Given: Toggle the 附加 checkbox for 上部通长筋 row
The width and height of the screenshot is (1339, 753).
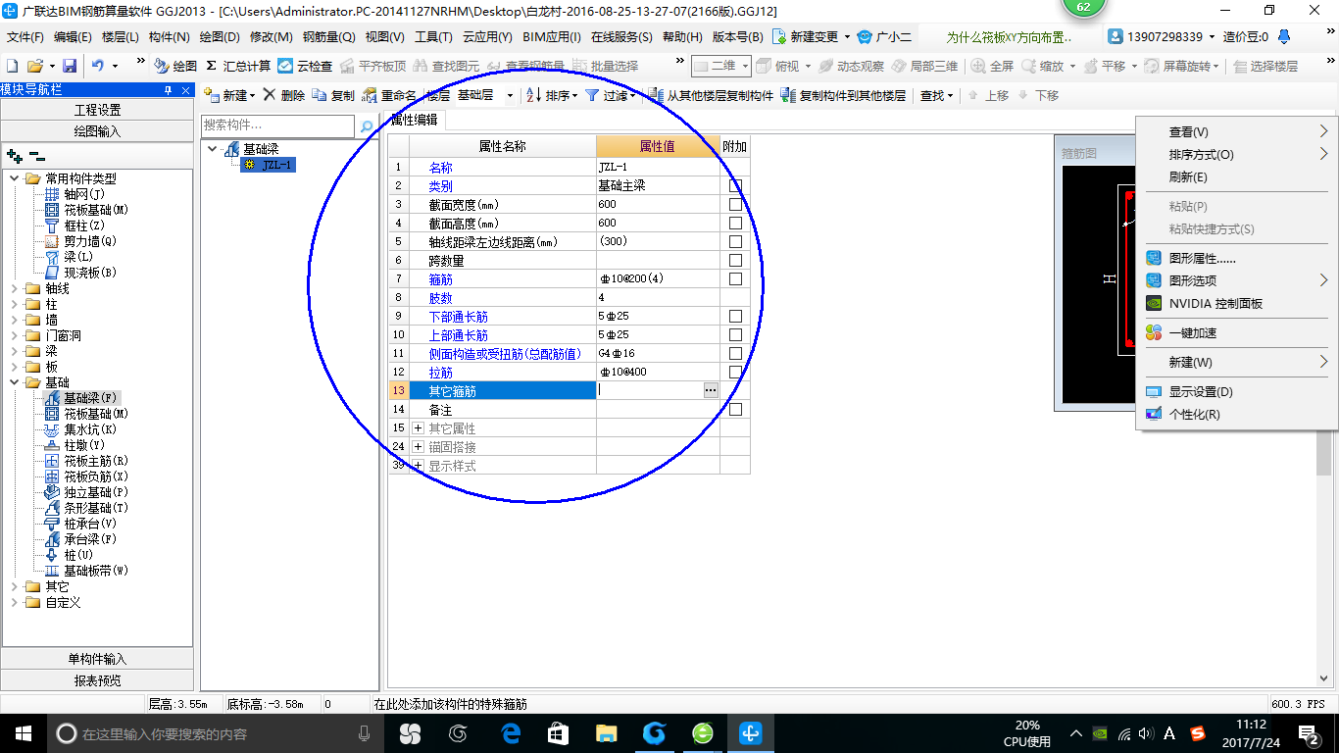Looking at the screenshot, I should click(735, 334).
